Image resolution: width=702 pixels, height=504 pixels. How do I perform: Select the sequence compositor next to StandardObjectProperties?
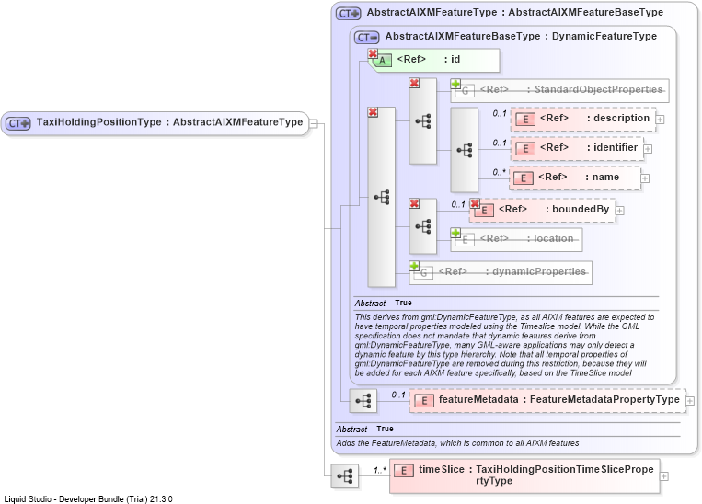click(x=422, y=121)
